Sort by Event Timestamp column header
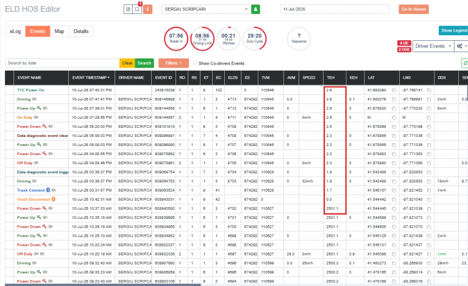Viewport: 468px width, 286px height. 91,77
